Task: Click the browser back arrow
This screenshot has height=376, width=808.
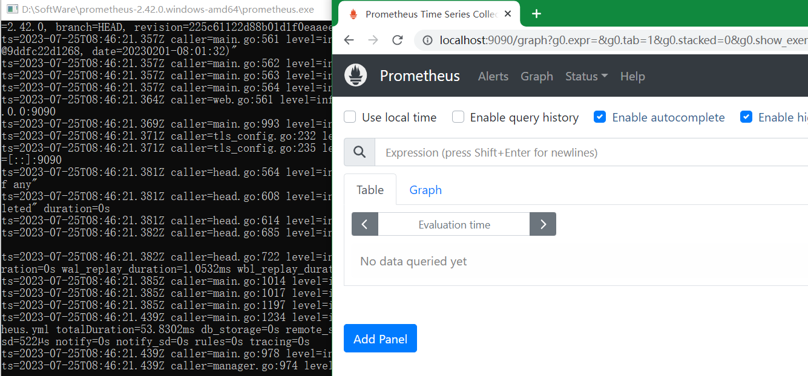Action: point(349,40)
